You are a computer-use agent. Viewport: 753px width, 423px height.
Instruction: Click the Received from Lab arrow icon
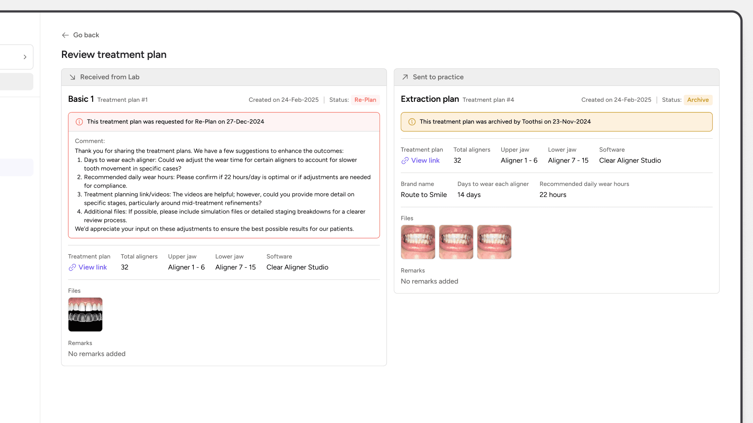[x=73, y=78]
